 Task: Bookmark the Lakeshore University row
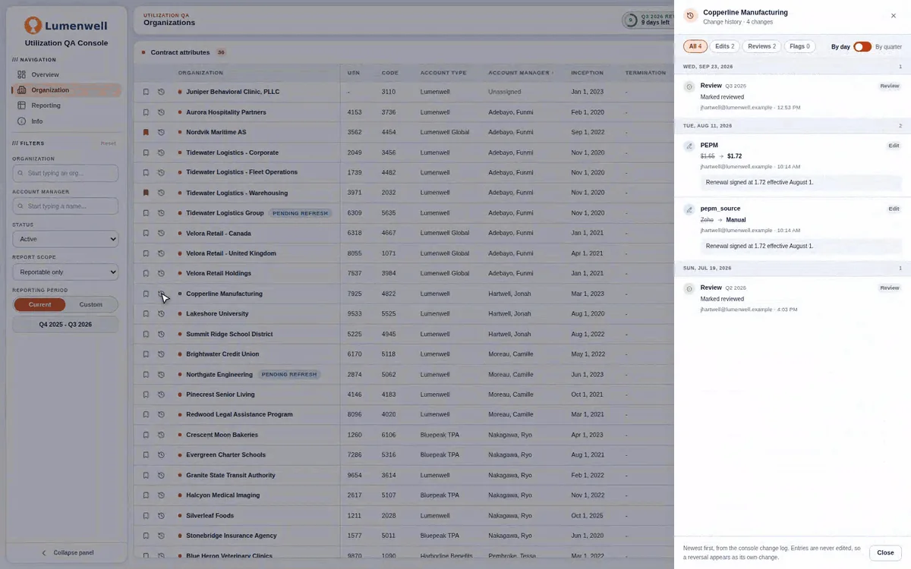point(146,313)
